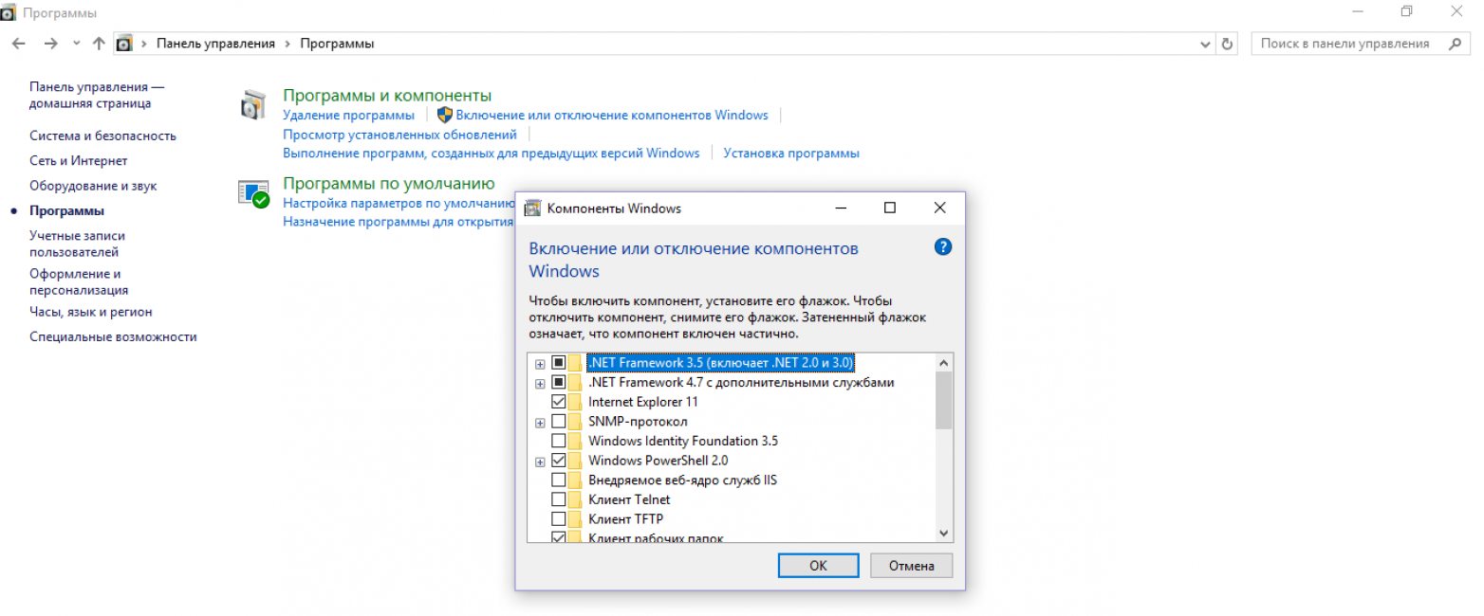Open Оформление и персонализация in sidebar
The image size is (1484, 616).
coord(79,281)
